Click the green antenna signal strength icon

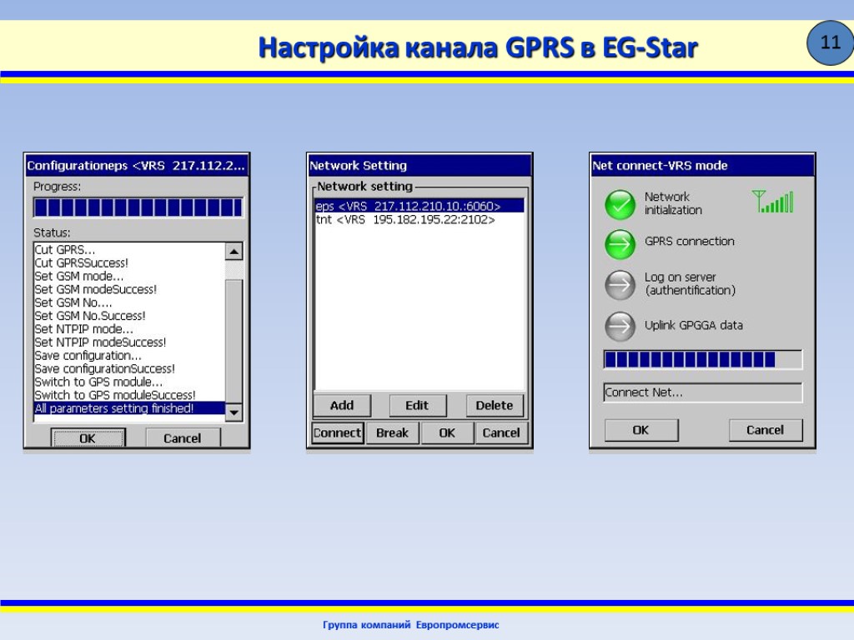pyautogui.click(x=772, y=202)
